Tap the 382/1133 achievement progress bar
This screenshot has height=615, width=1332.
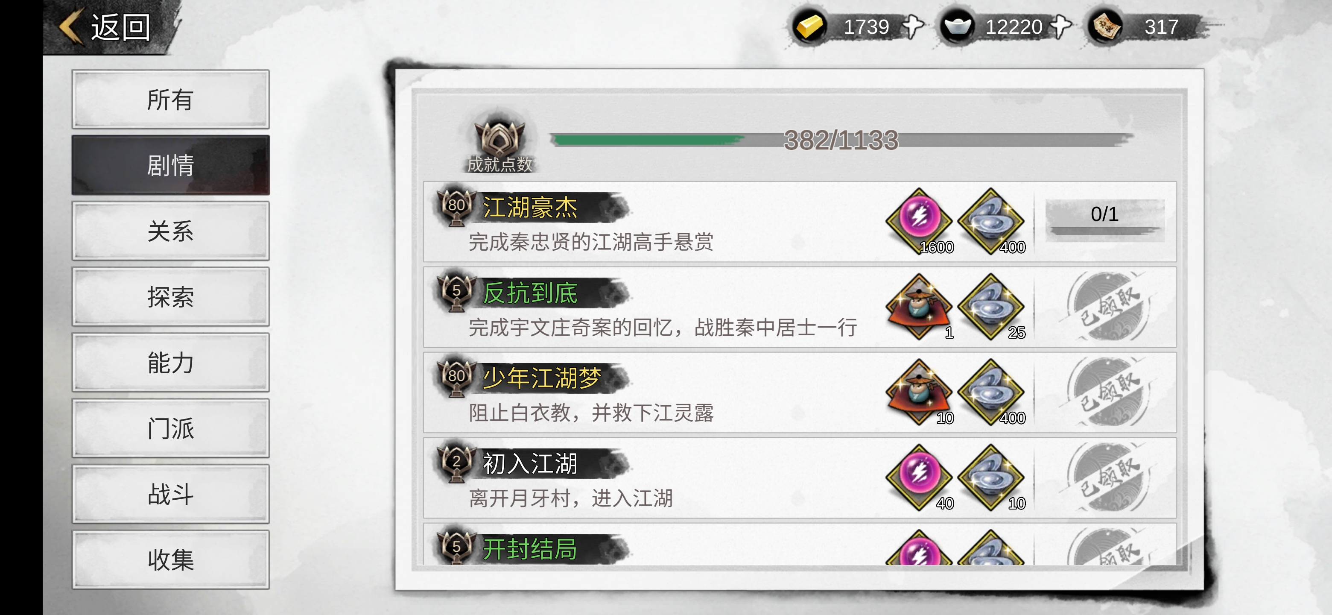click(842, 140)
